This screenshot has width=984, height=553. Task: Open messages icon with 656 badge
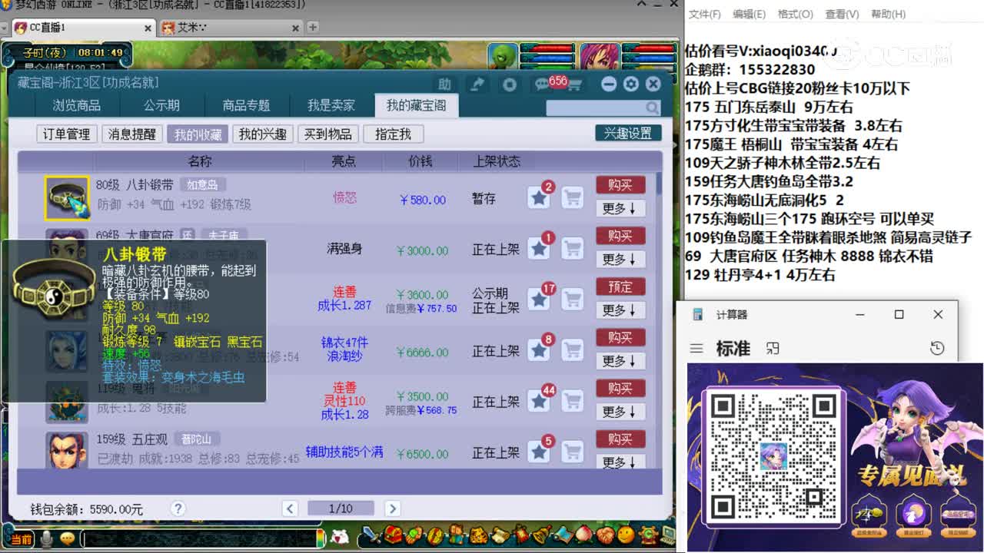542,84
